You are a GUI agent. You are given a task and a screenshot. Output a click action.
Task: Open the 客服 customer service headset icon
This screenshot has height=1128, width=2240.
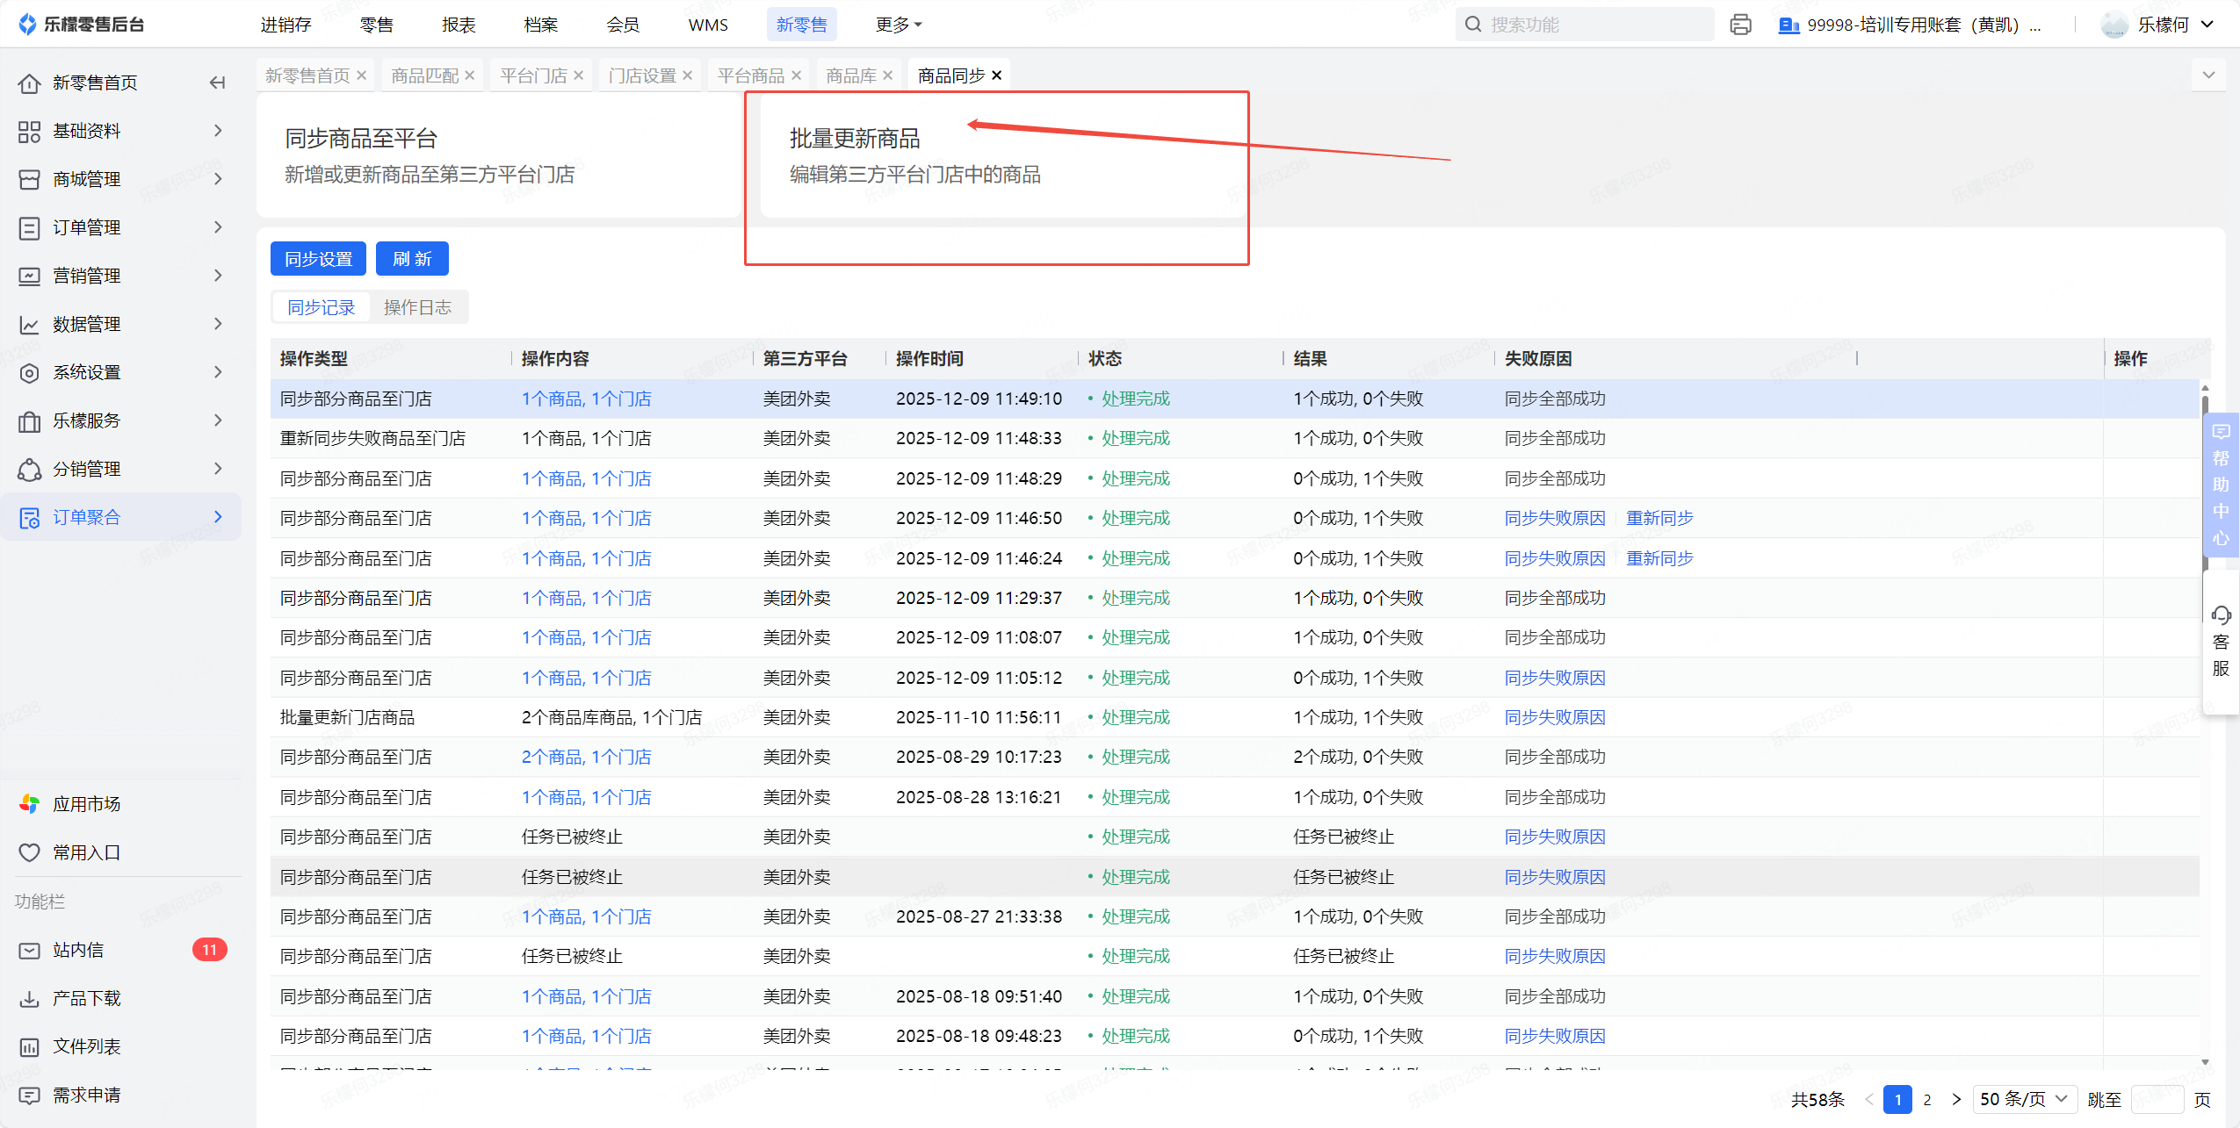pos(2221,616)
